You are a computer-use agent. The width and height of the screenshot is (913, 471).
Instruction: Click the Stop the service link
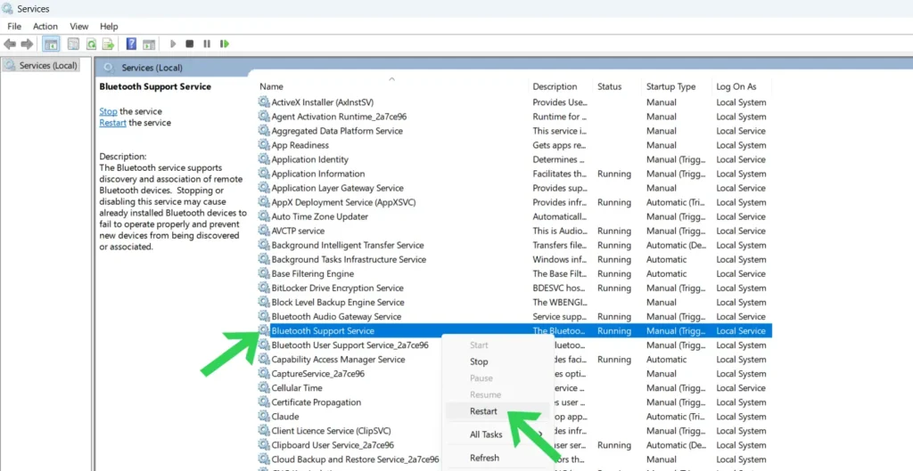(108, 111)
